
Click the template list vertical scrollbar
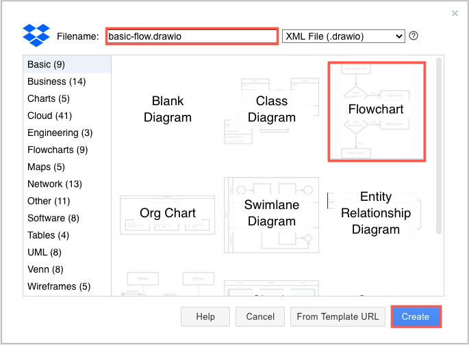[439, 146]
